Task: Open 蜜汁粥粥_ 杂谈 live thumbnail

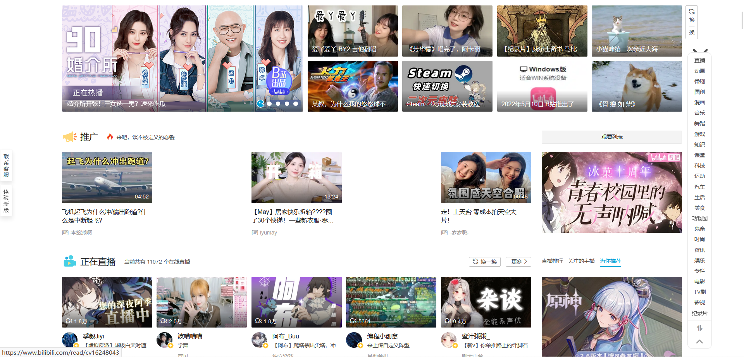Action: click(x=486, y=302)
